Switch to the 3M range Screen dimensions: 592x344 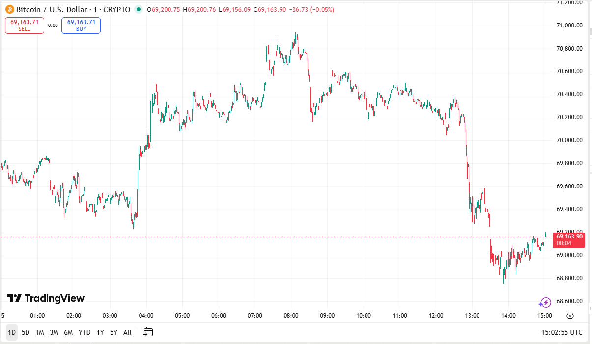[54, 332]
